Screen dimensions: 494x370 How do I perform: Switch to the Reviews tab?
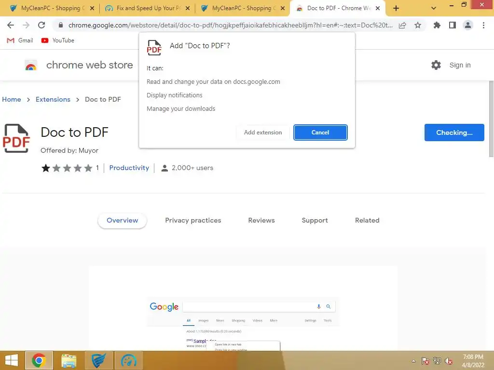[261, 221]
